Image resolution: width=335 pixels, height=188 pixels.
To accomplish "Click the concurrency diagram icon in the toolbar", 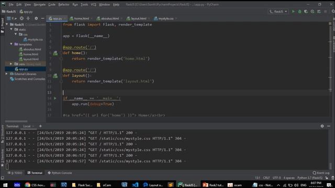I will pos(319,11).
